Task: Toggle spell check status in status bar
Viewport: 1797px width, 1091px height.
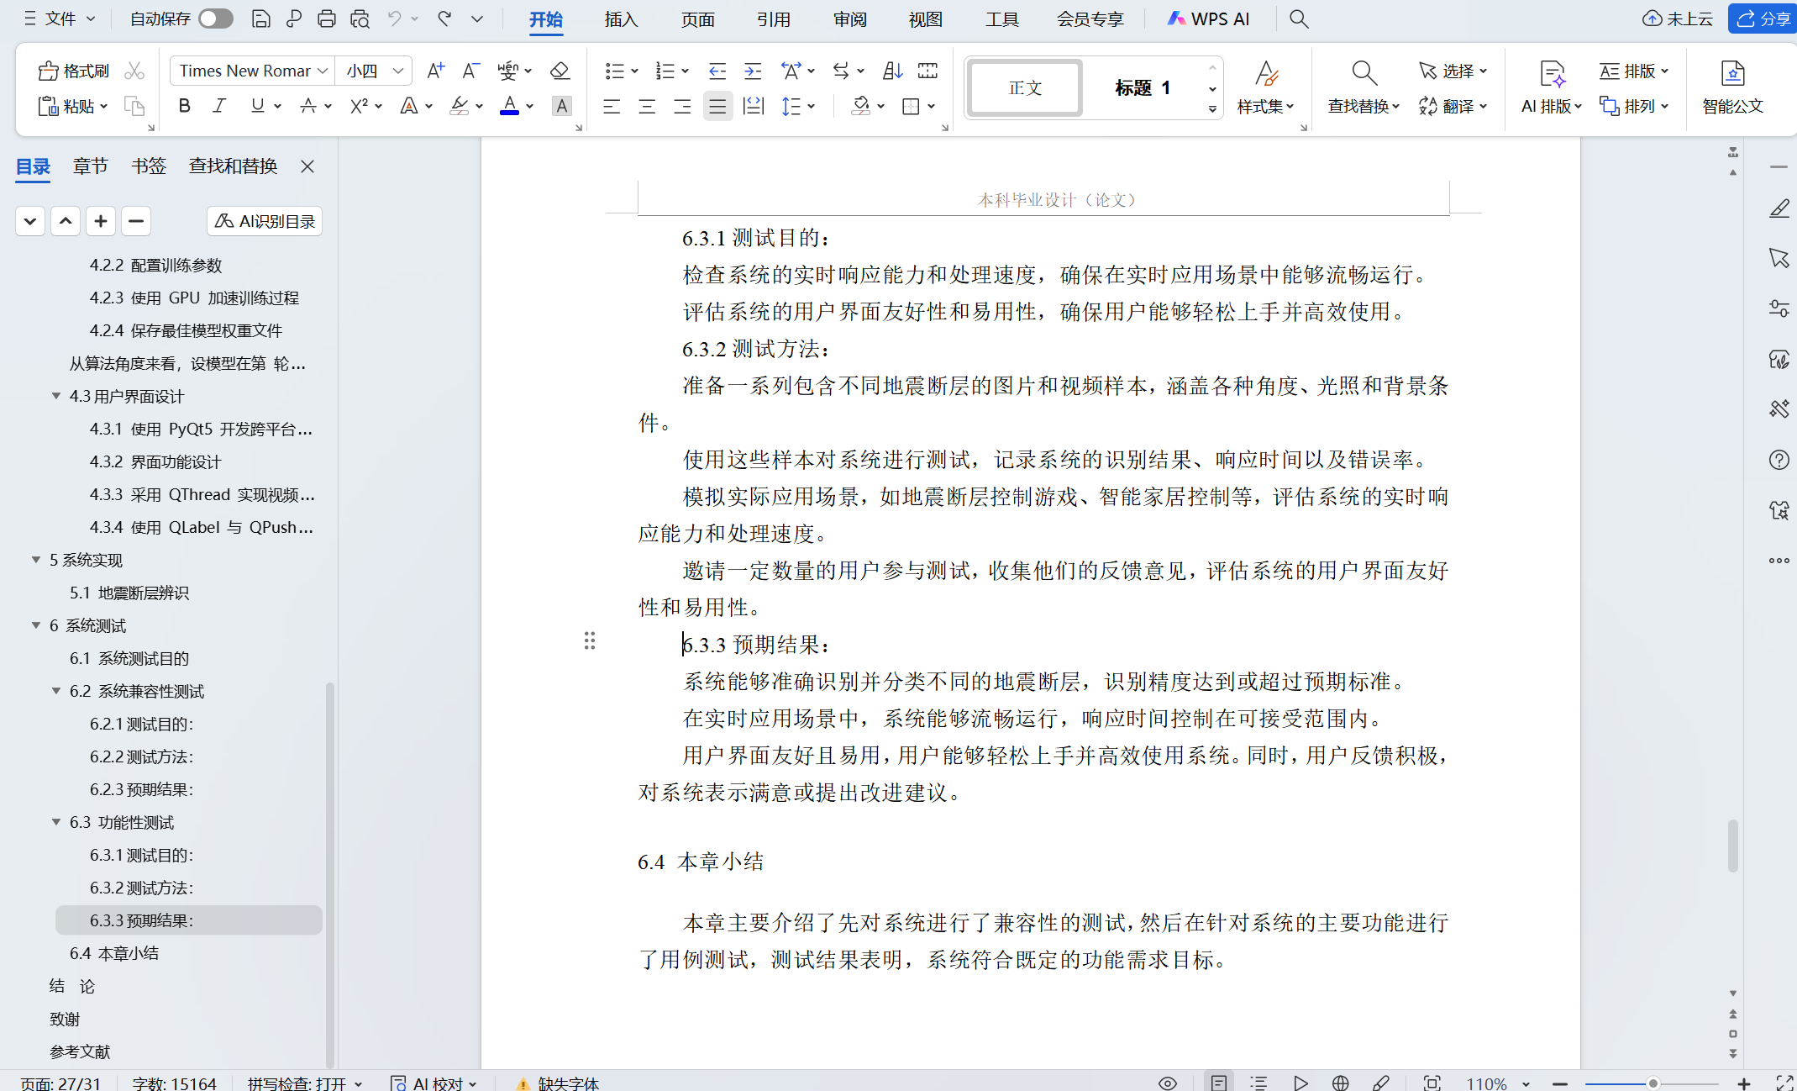Action: 305,1083
